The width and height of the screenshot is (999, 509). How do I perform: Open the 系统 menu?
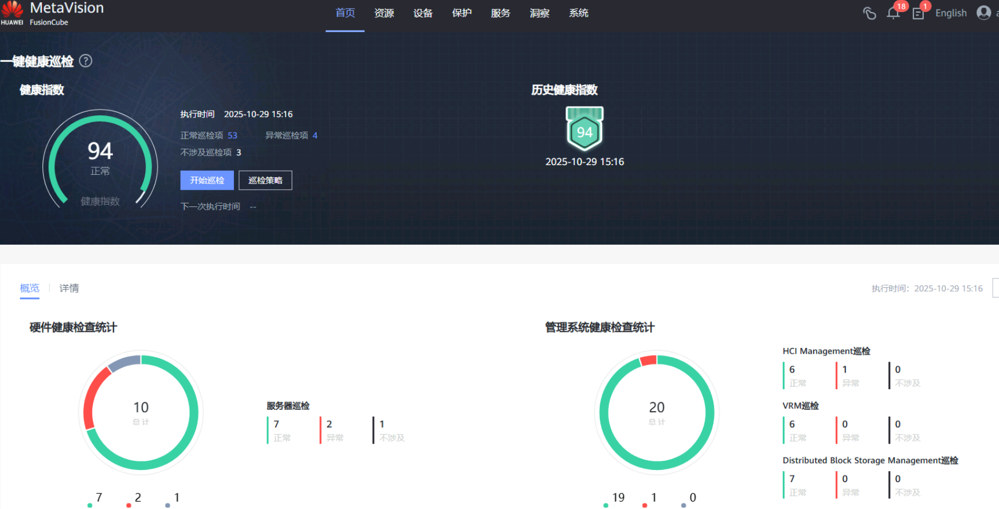578,13
